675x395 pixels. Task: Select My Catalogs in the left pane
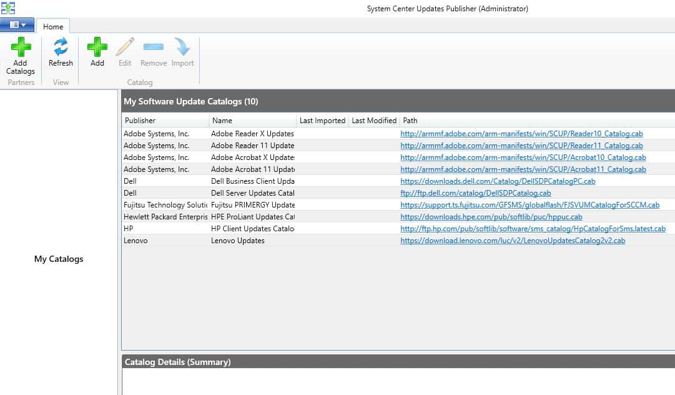coord(59,259)
